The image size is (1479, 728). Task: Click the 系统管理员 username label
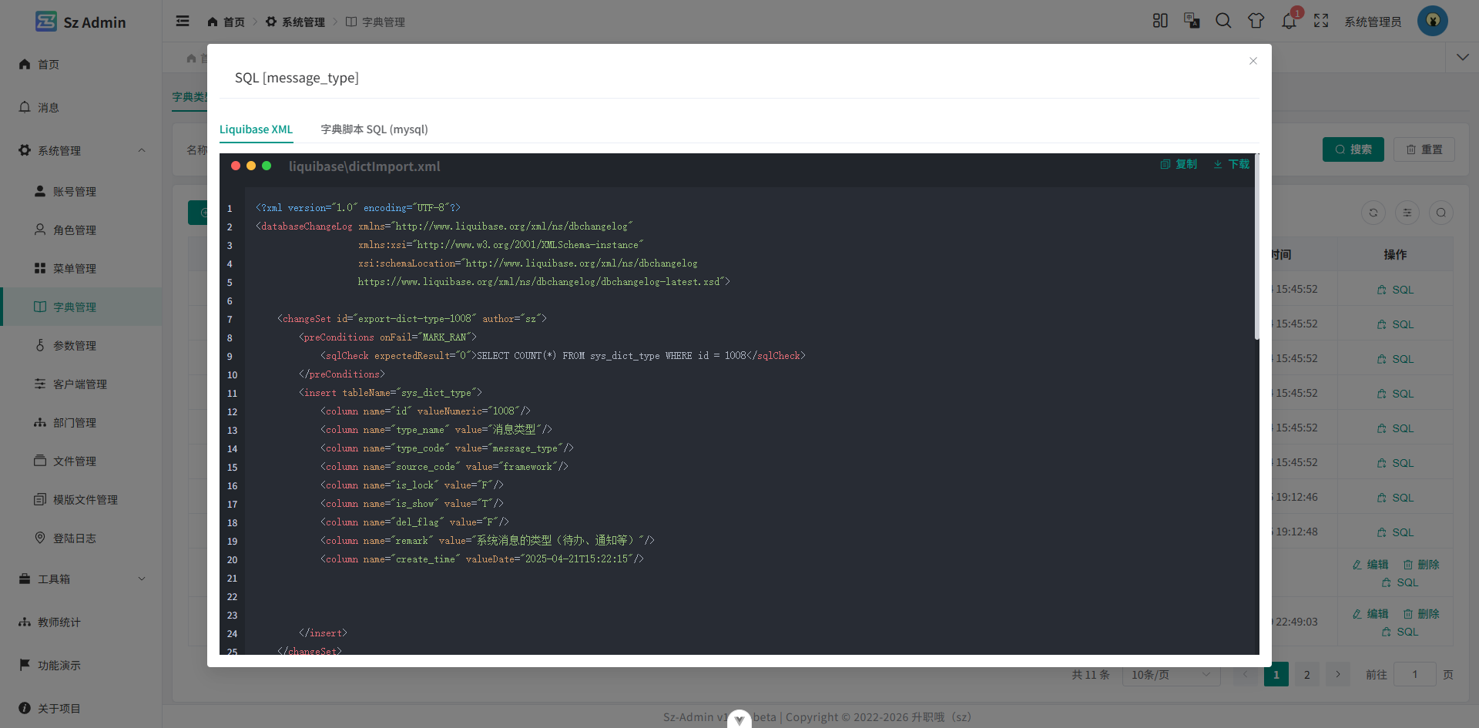pos(1373,22)
